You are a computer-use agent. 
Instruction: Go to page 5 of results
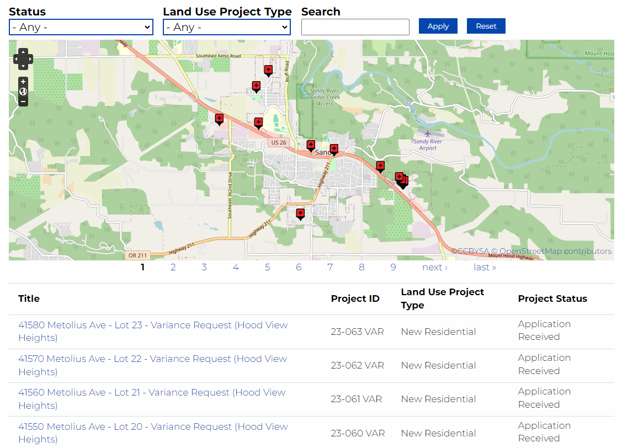pyautogui.click(x=267, y=267)
